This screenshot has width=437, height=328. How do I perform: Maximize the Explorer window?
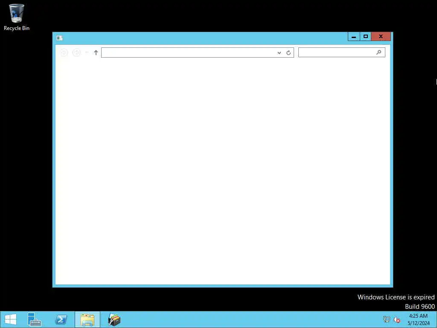click(365, 37)
